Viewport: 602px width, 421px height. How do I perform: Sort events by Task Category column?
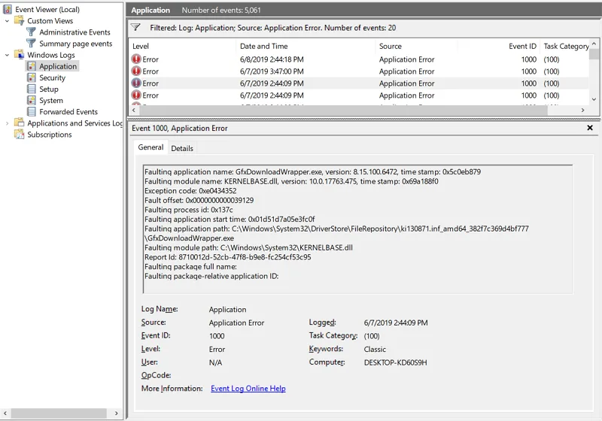click(x=565, y=46)
